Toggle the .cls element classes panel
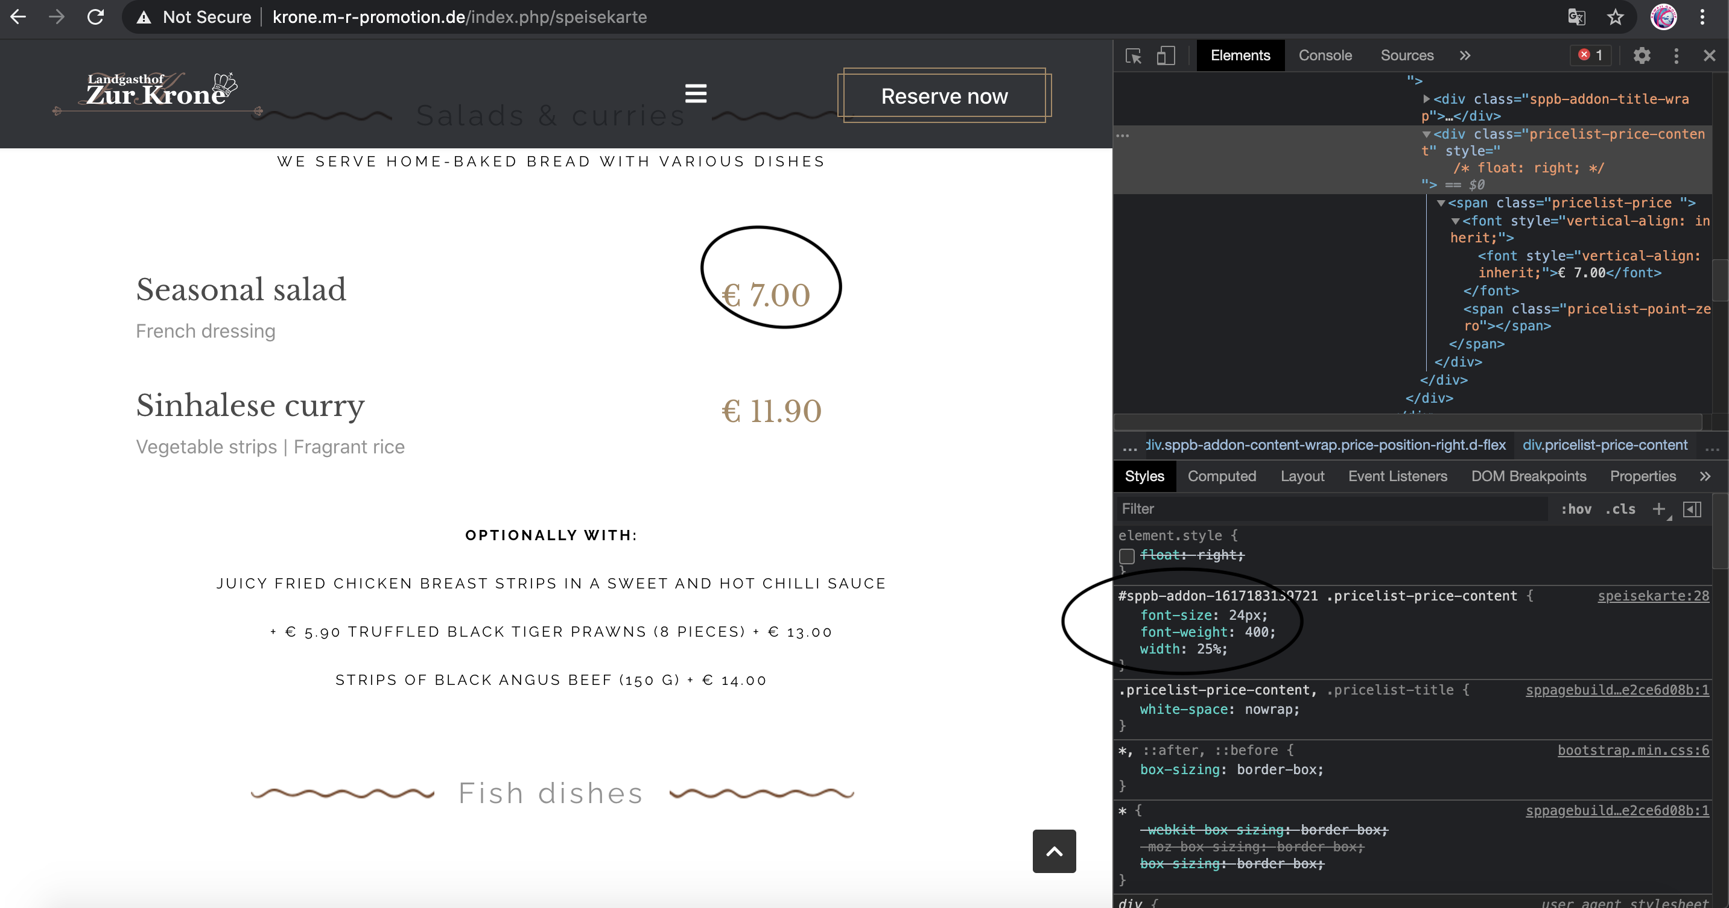This screenshot has height=908, width=1729. 1620,509
